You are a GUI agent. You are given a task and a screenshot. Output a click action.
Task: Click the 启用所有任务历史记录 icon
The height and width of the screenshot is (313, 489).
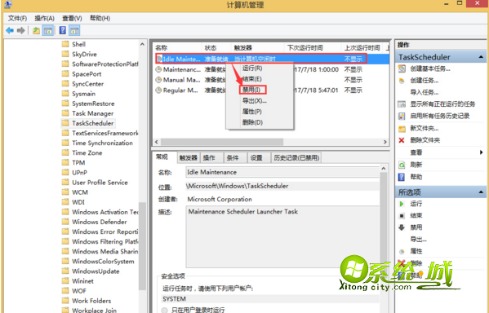[402, 117]
